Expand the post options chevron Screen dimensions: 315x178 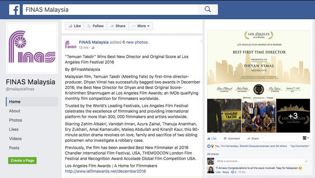[x=201, y=41]
